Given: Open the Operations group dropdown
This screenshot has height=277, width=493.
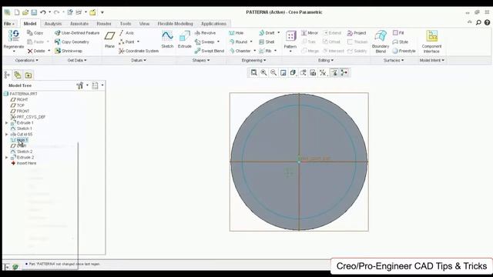Looking at the screenshot, I should pyautogui.click(x=26, y=60).
